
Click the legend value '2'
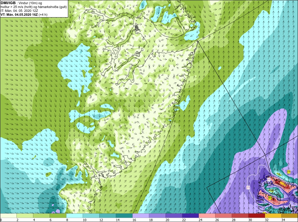(x=18, y=220)
